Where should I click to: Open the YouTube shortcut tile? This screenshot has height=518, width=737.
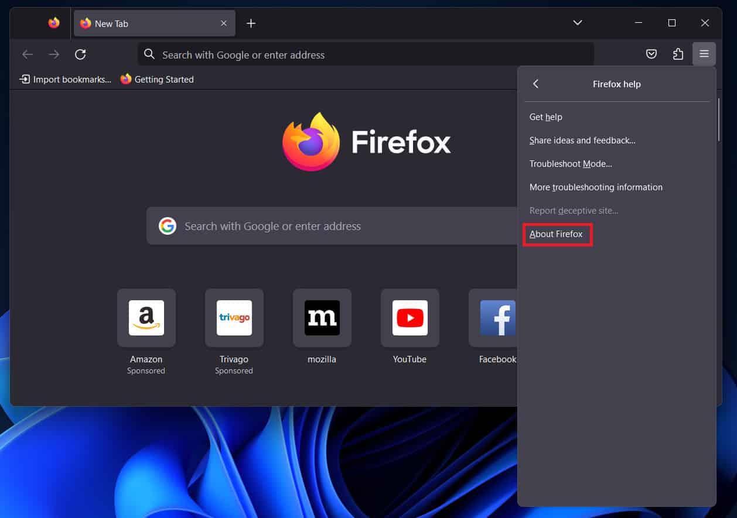click(x=410, y=318)
